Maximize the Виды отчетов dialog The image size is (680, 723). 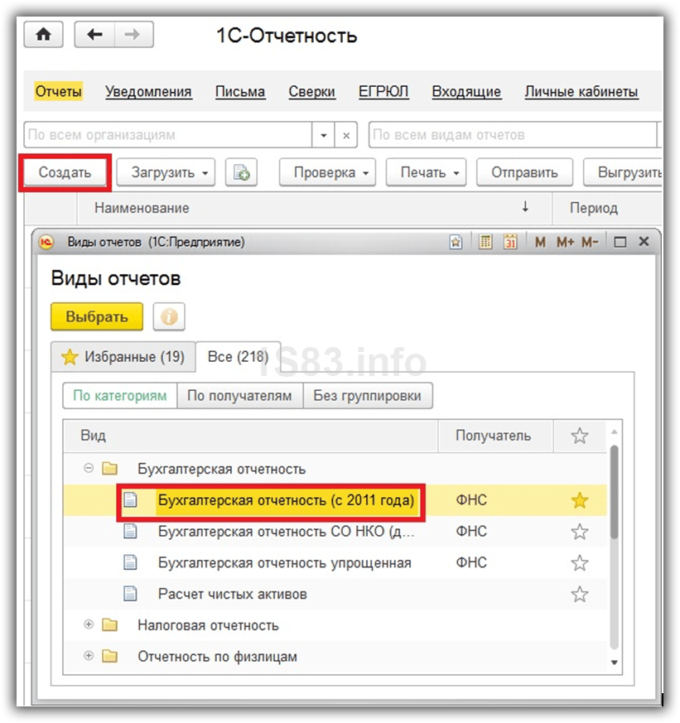620,242
